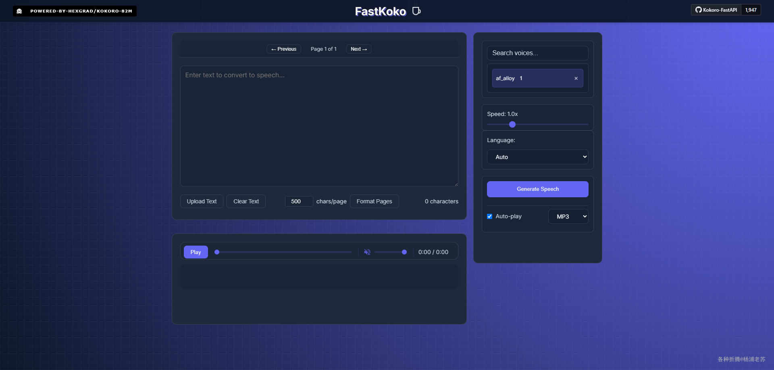Click the powered-by hexgrad/Kokoro-82M badge
Viewport: 774px width, 370px height.
tap(75, 11)
